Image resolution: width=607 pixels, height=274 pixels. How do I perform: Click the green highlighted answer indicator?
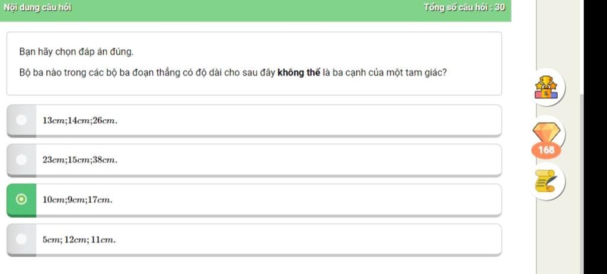pyautogui.click(x=21, y=200)
